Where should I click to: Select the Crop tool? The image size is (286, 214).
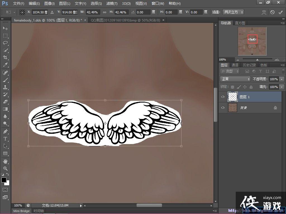(x=5, y=57)
